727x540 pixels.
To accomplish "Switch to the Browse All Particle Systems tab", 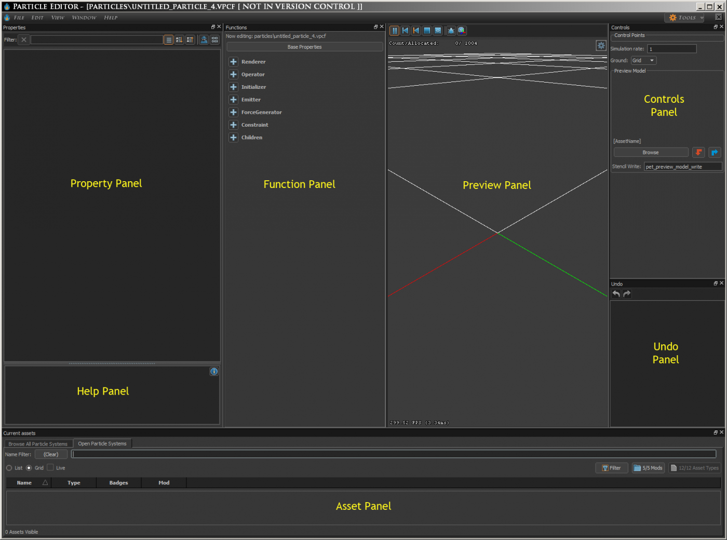I will coord(37,443).
